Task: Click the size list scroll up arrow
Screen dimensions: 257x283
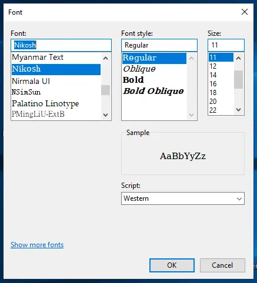Action: pyautogui.click(x=238, y=58)
